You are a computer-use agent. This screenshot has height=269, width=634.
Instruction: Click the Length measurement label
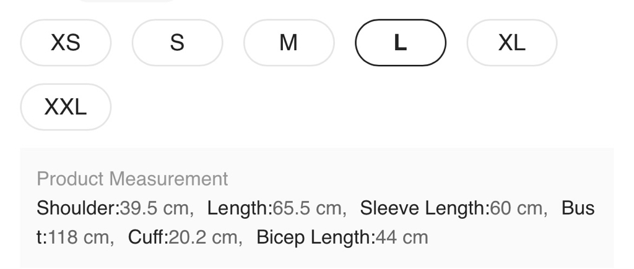coord(240,208)
